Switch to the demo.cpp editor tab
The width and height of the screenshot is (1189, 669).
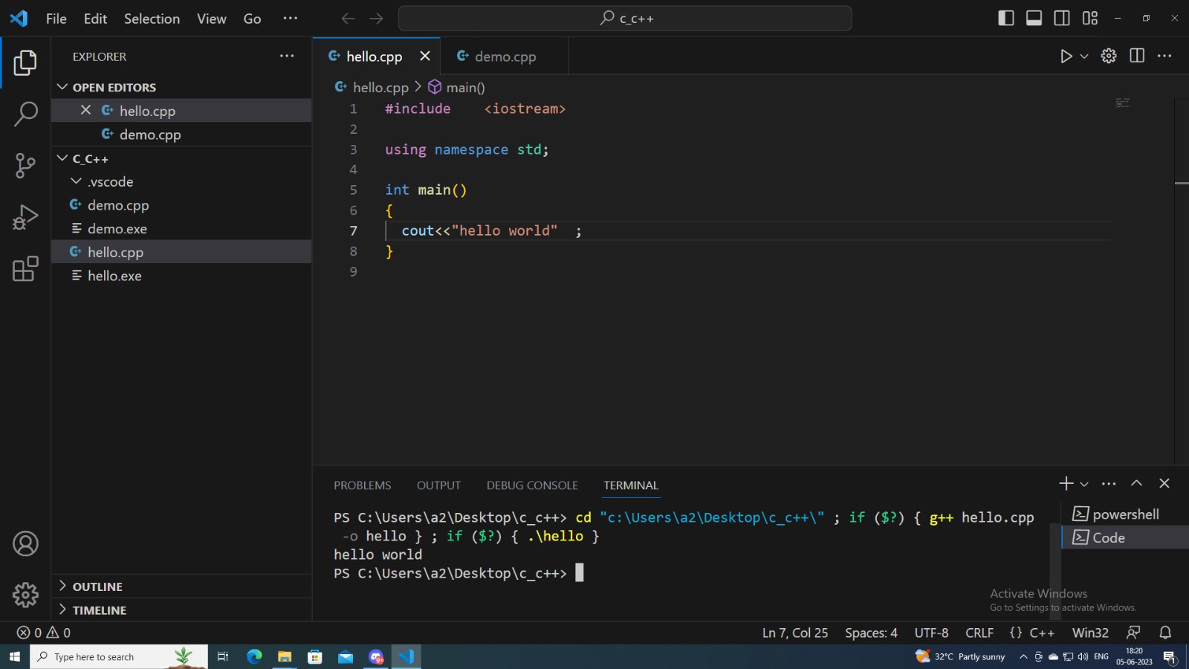[x=504, y=56]
